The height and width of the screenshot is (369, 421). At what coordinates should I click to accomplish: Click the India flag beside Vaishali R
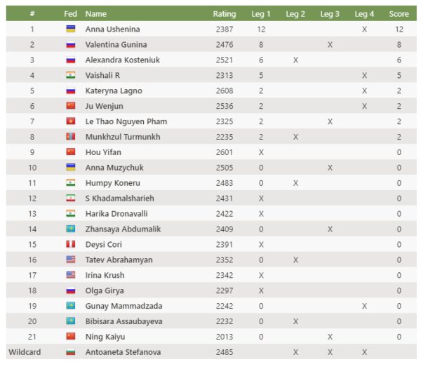click(x=70, y=75)
